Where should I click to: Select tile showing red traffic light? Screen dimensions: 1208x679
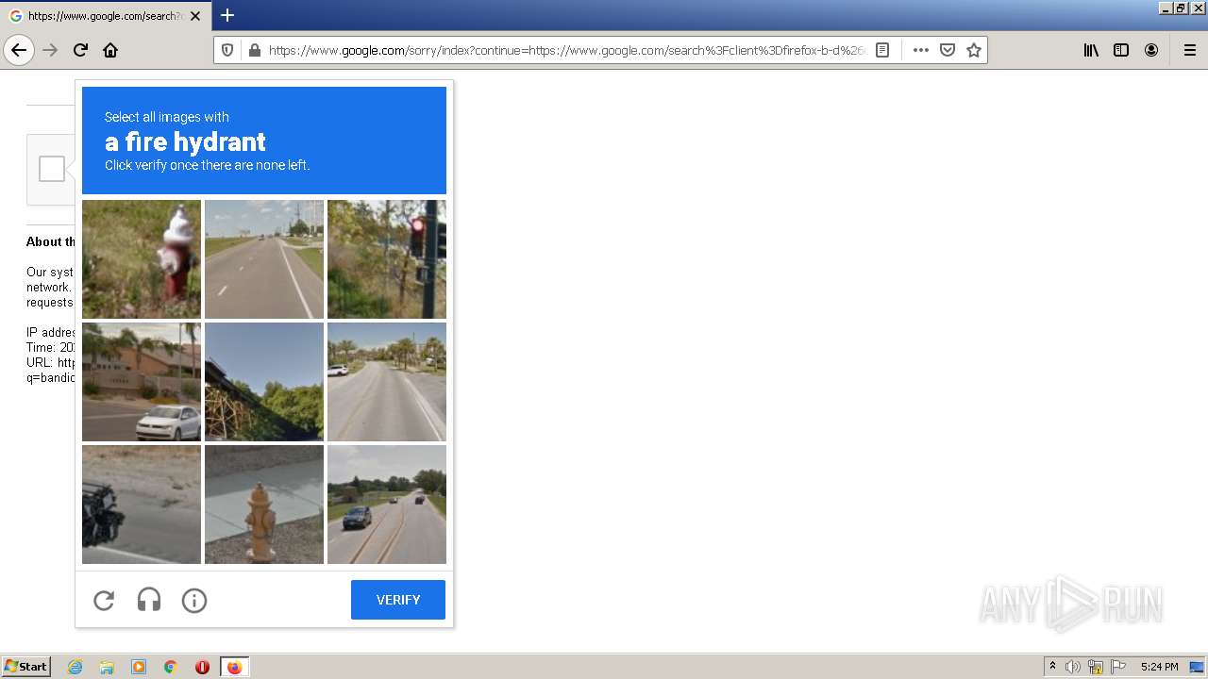(x=387, y=259)
